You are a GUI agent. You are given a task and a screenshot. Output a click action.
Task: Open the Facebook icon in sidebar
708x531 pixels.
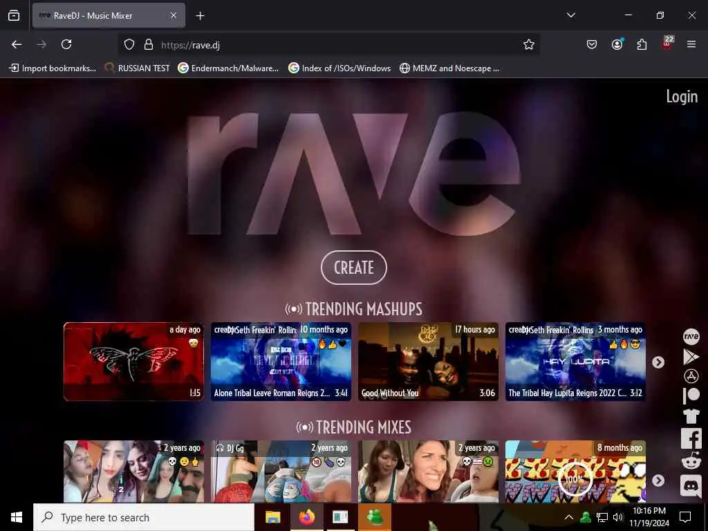pos(691,438)
